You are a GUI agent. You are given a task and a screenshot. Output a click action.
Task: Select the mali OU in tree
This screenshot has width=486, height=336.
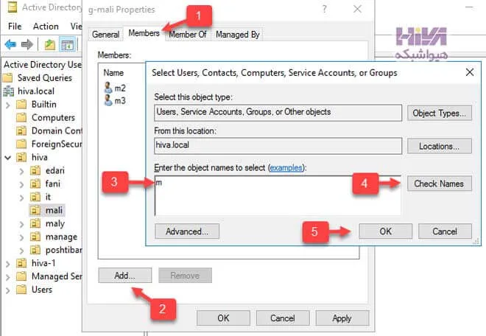pos(47,210)
